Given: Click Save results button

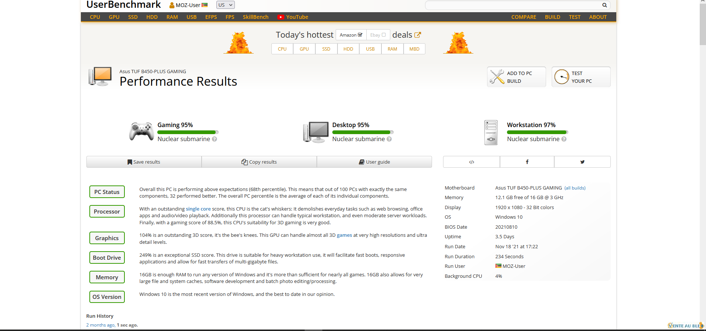Looking at the screenshot, I should pyautogui.click(x=144, y=162).
